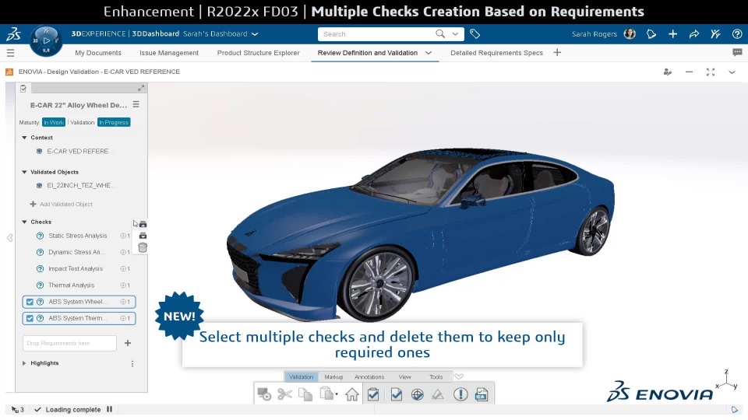Click the widget collaborators icon
This screenshot has height=420, width=748.
click(x=668, y=72)
